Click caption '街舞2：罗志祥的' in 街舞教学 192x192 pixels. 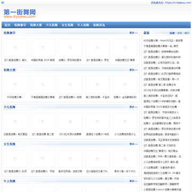click(70, 60)
